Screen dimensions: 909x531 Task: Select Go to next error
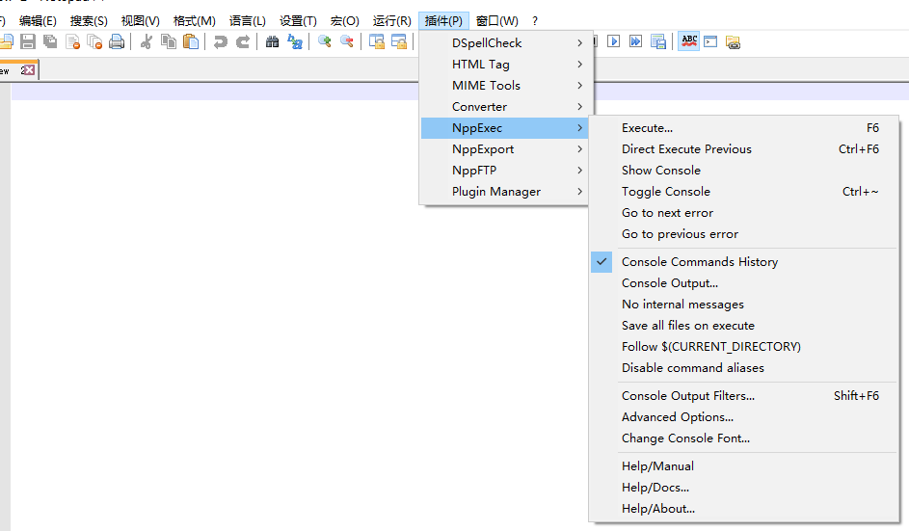[744, 213]
